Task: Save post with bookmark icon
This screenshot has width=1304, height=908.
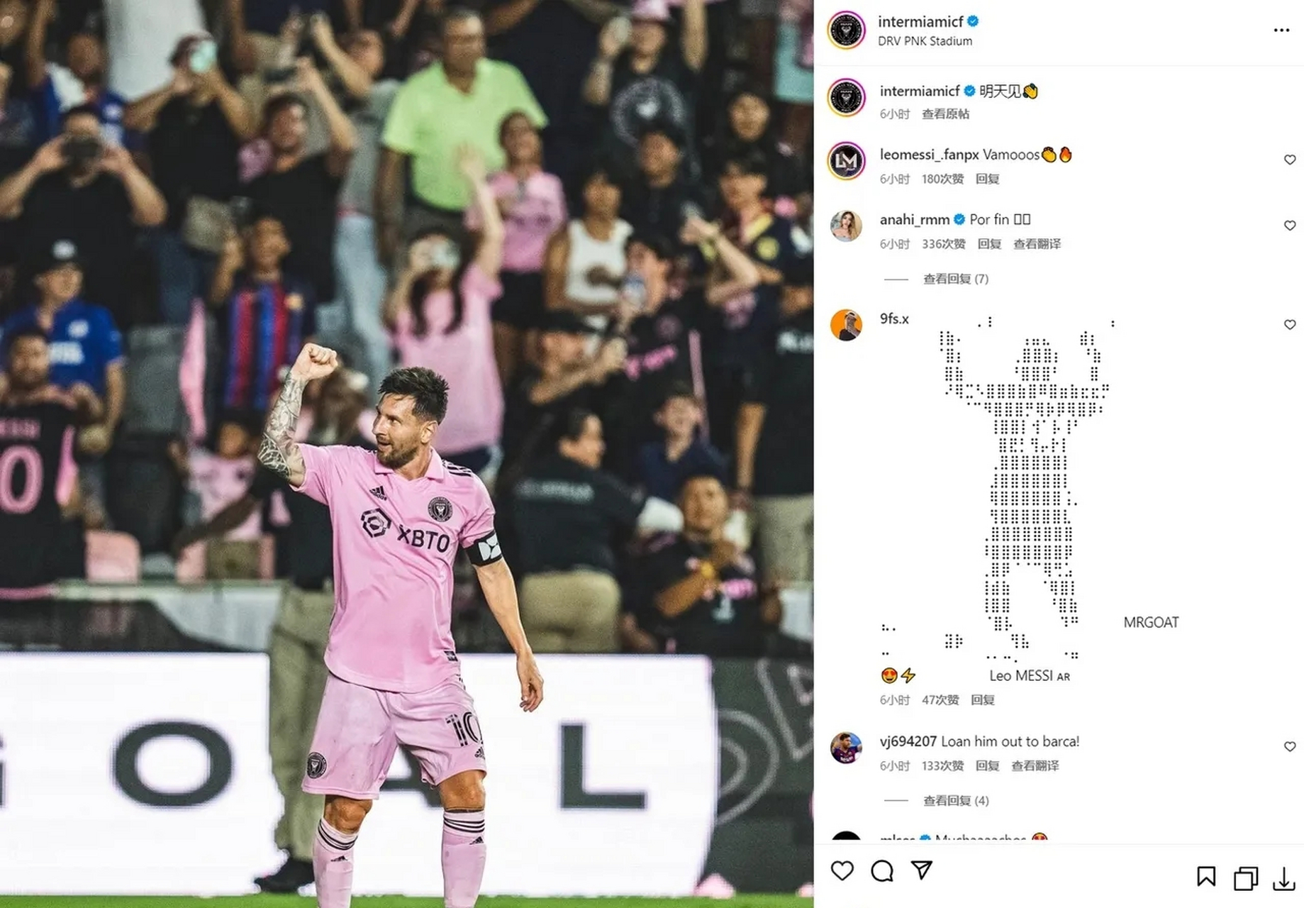Action: point(1206,877)
